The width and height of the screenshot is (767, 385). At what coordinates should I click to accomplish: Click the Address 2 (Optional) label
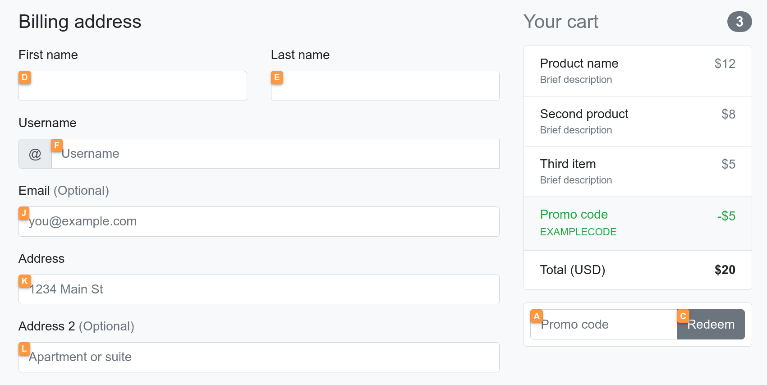click(76, 326)
